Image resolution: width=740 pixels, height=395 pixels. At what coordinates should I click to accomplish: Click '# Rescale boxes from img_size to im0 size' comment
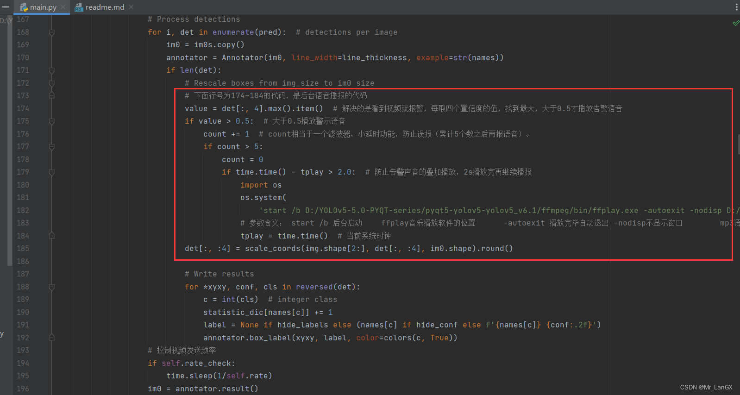click(x=280, y=83)
